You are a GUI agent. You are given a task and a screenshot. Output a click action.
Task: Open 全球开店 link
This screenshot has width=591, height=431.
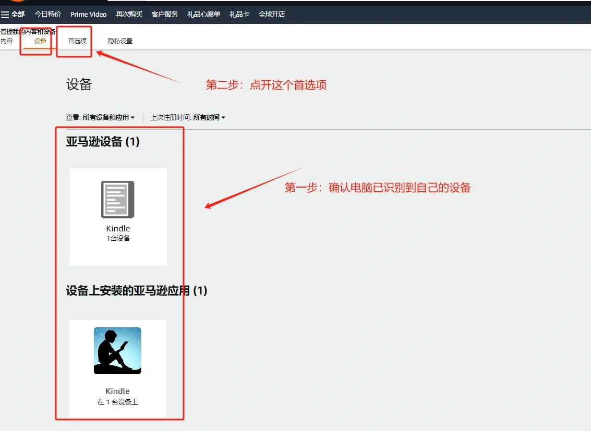click(272, 14)
